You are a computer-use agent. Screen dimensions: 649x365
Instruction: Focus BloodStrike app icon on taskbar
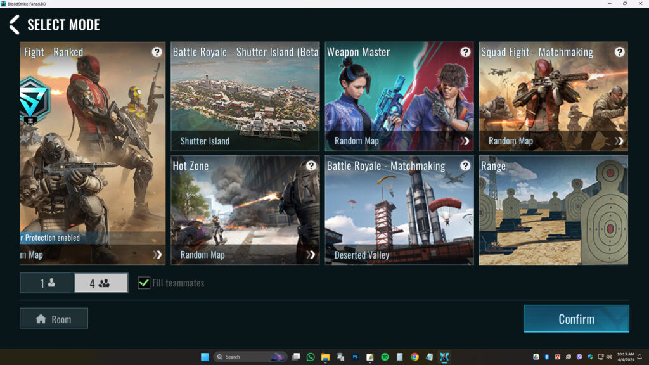(x=444, y=357)
